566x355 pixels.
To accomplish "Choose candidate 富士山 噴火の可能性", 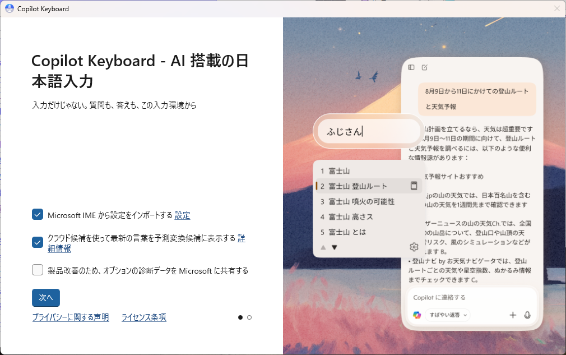I will pyautogui.click(x=361, y=201).
